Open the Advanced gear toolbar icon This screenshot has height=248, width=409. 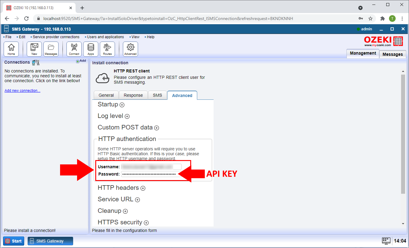[130, 49]
